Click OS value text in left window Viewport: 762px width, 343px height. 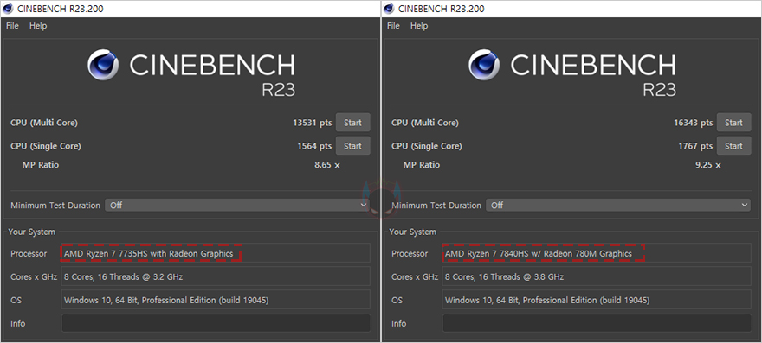coord(166,300)
